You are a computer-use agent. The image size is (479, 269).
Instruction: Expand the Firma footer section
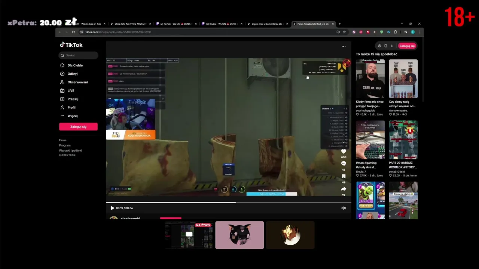(x=62, y=140)
